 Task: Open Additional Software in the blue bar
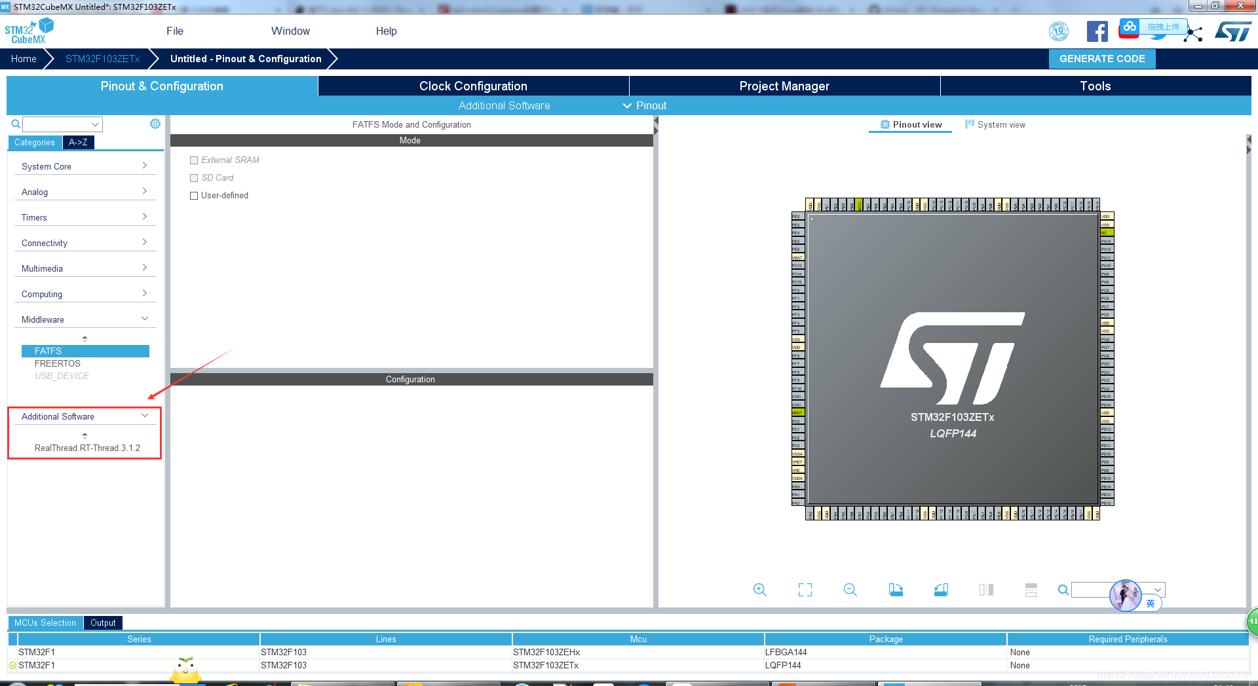point(504,105)
